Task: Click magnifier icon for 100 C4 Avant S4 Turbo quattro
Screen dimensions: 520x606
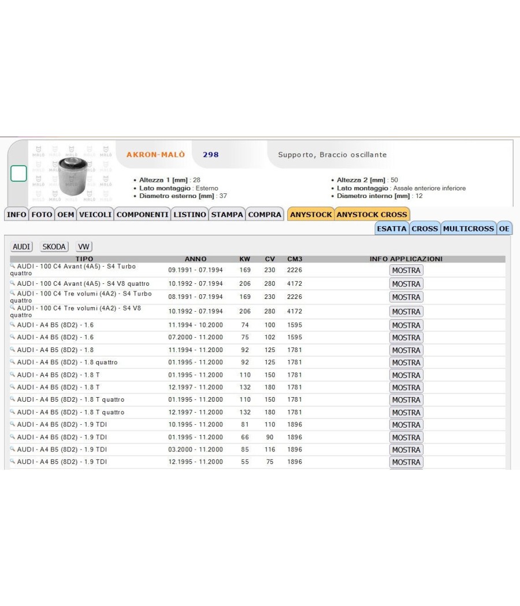Action: click(x=13, y=266)
